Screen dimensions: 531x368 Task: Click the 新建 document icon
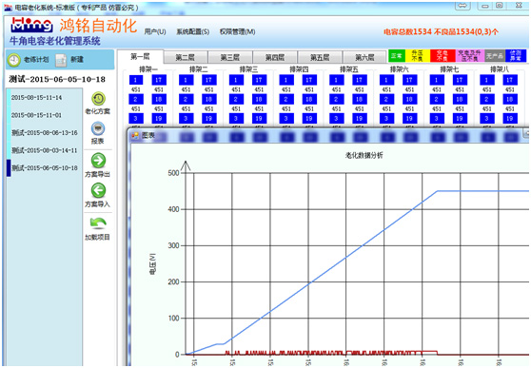(61, 60)
